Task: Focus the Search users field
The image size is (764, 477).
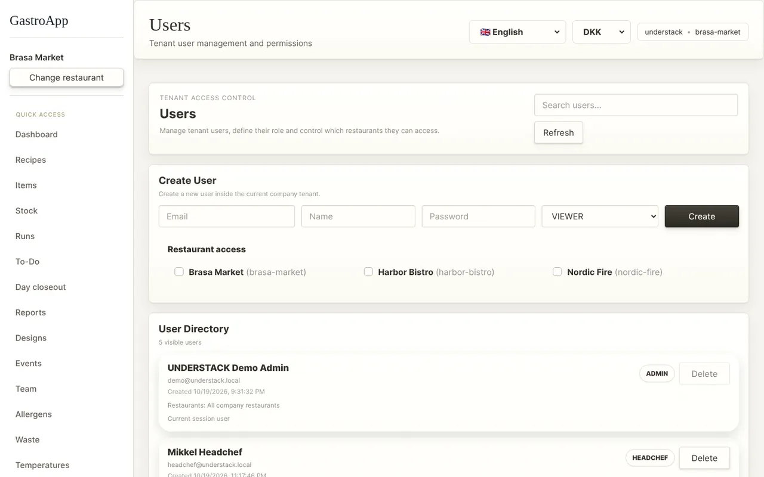Action: coord(636,105)
